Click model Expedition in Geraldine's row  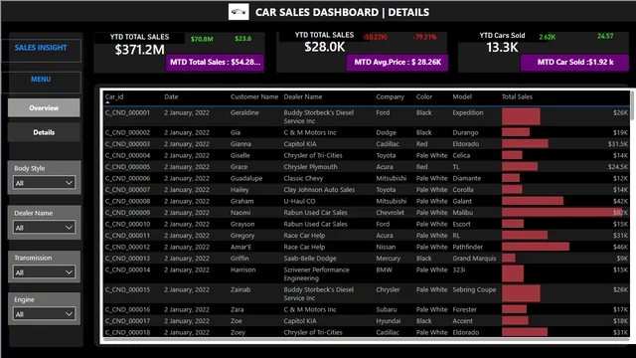coord(468,112)
